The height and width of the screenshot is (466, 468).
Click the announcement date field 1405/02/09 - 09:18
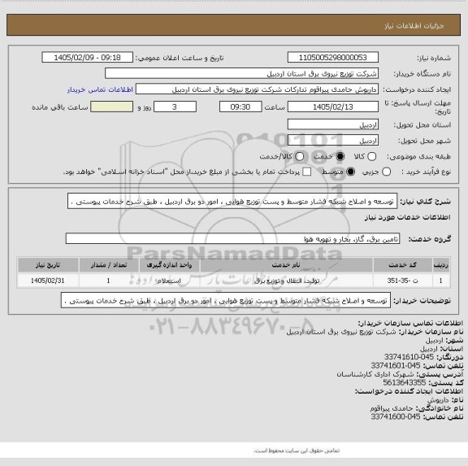[x=88, y=58]
